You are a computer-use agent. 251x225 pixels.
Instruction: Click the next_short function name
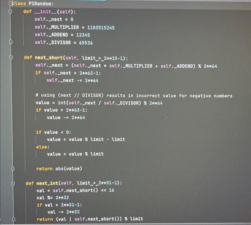point(49,58)
